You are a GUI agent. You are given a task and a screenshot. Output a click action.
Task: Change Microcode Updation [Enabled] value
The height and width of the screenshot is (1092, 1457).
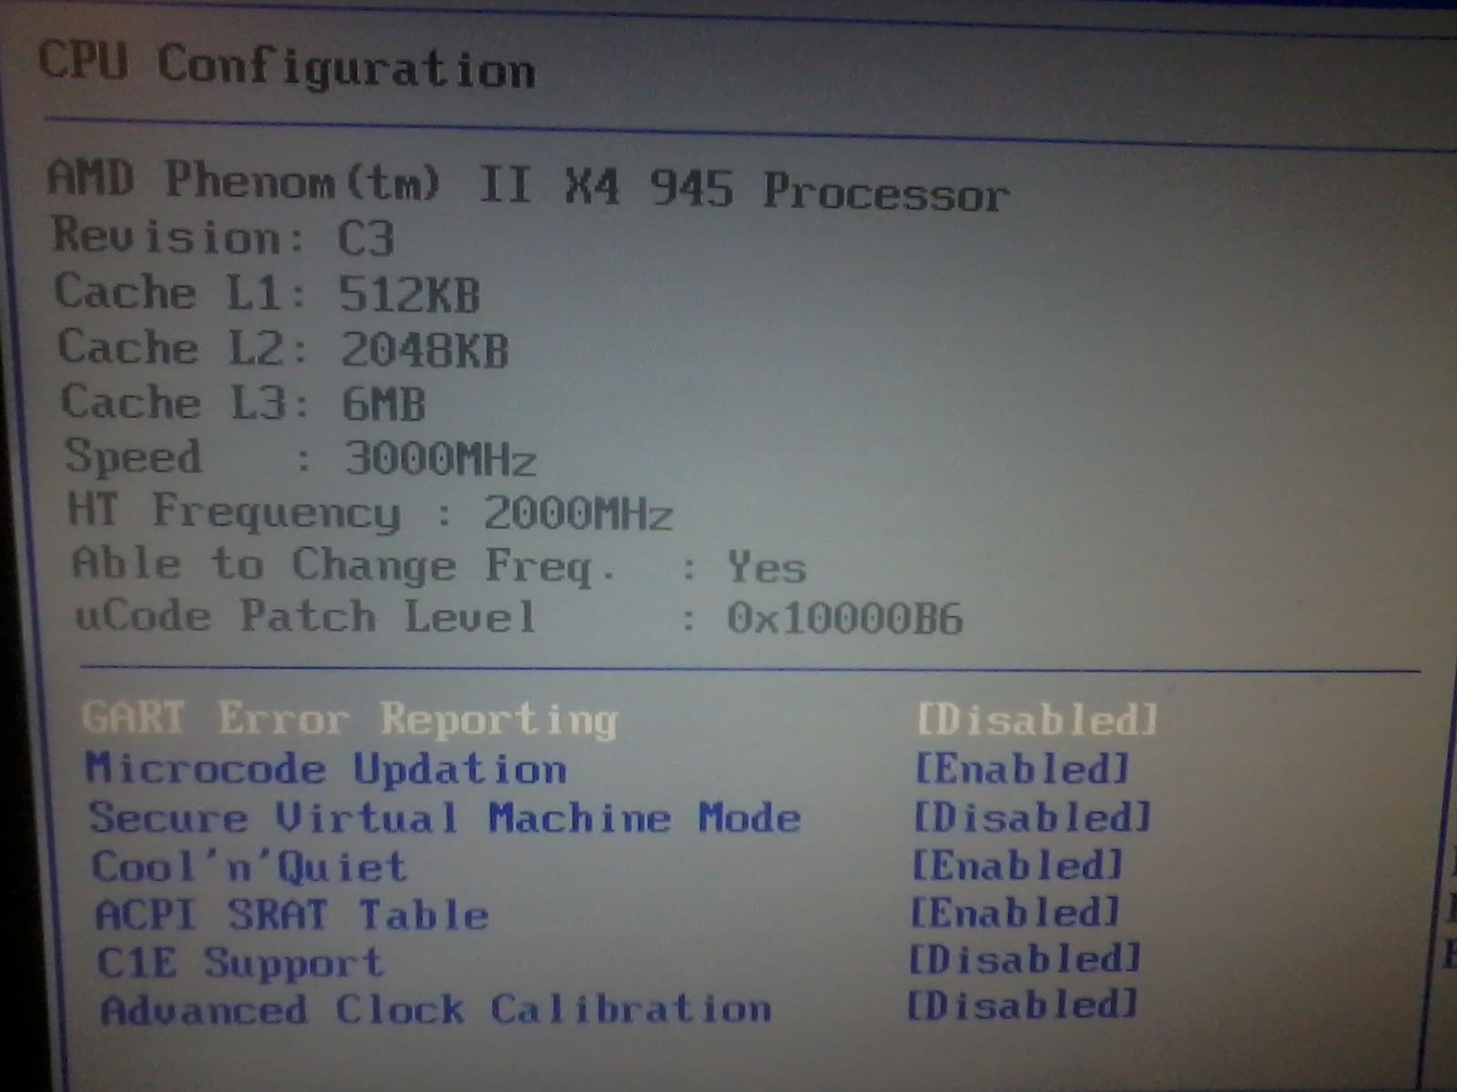[x=1021, y=769]
